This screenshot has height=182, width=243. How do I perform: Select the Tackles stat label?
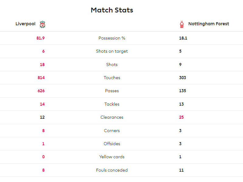pyautogui.click(x=112, y=104)
